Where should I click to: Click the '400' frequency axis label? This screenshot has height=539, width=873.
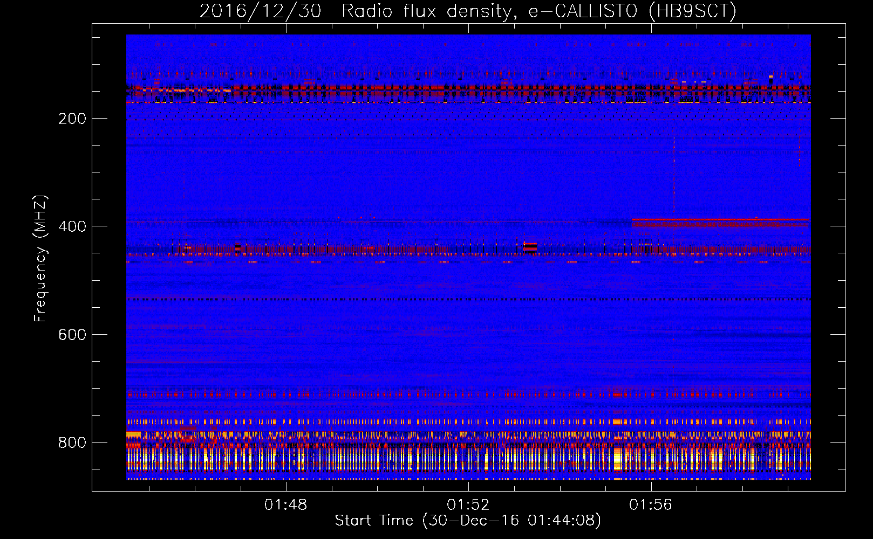pos(72,226)
